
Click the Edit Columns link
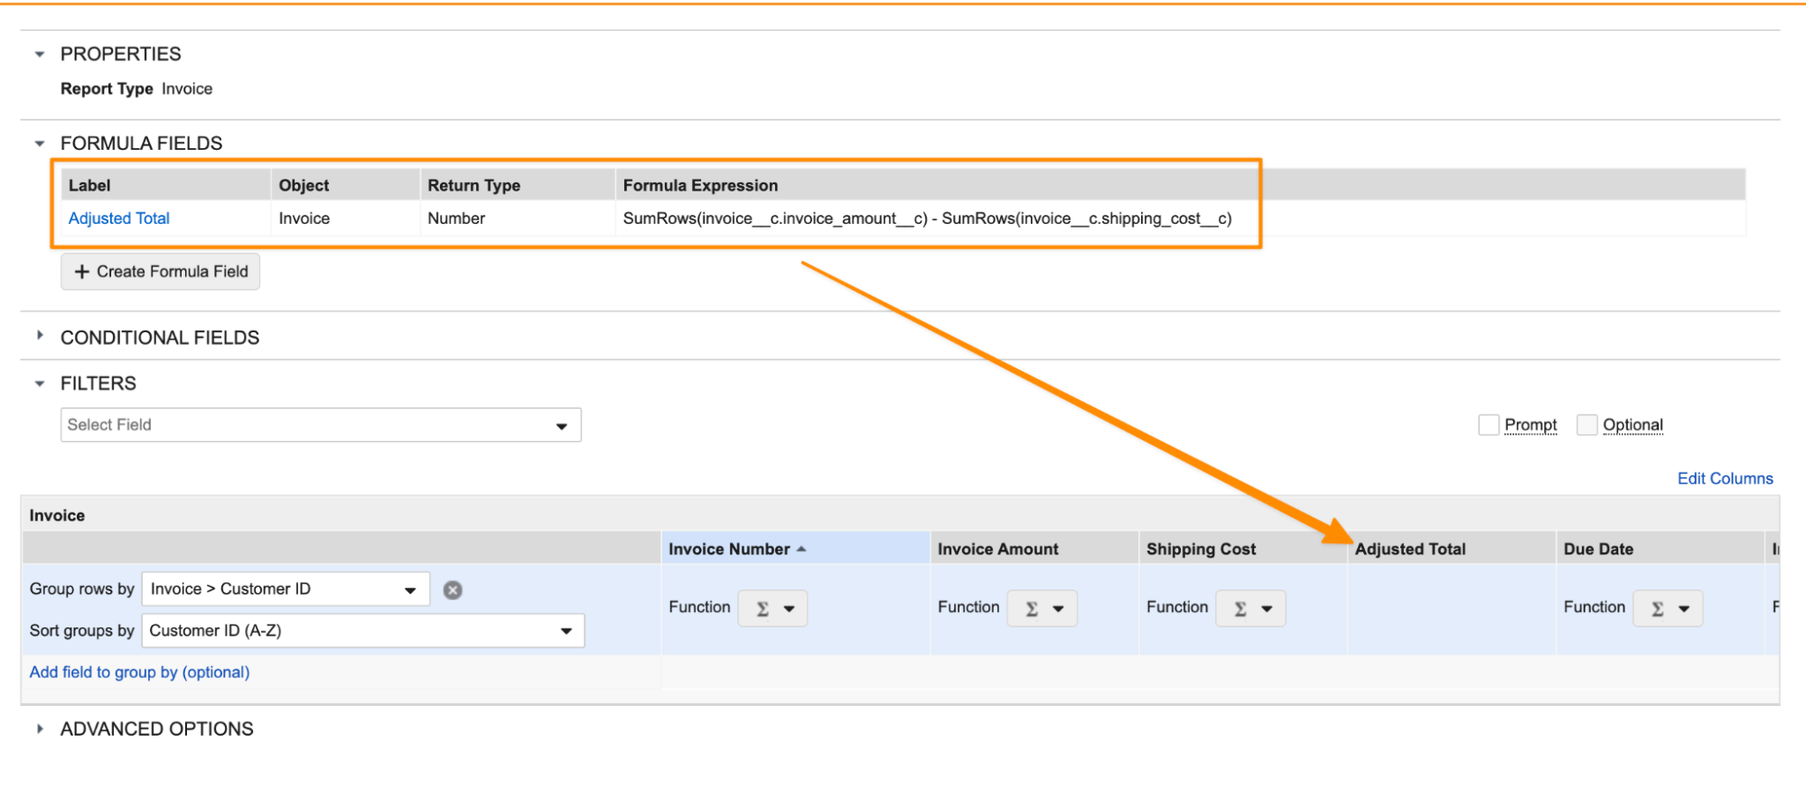point(1724,478)
